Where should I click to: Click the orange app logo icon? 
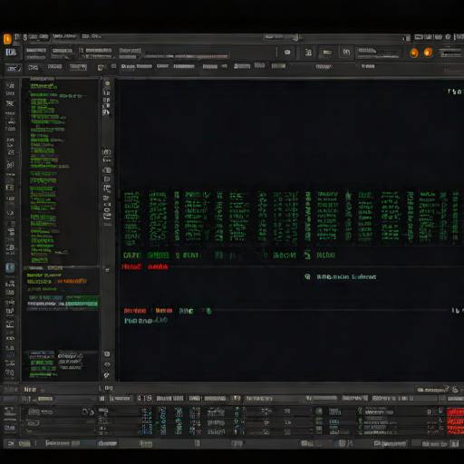coord(7,39)
